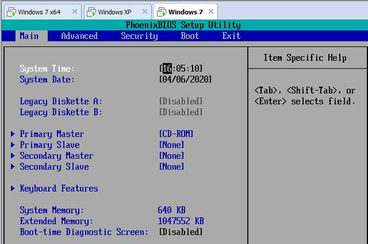Screen dimensions: 368x244
Task: Select the Legacy Diskette A label
Action: point(61,101)
